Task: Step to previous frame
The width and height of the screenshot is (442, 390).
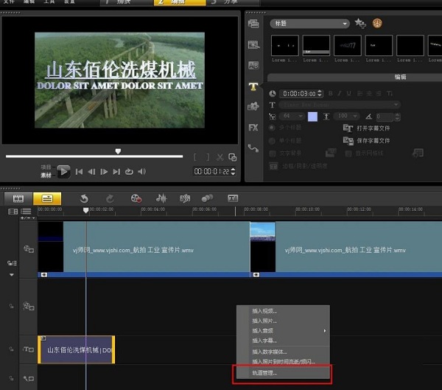Action: pyautogui.click(x=91, y=172)
